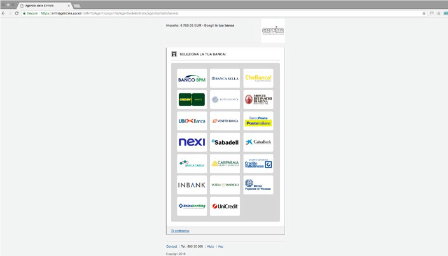Click the Copyright 2018 footer text
The image size is (448, 256).
pos(176,253)
